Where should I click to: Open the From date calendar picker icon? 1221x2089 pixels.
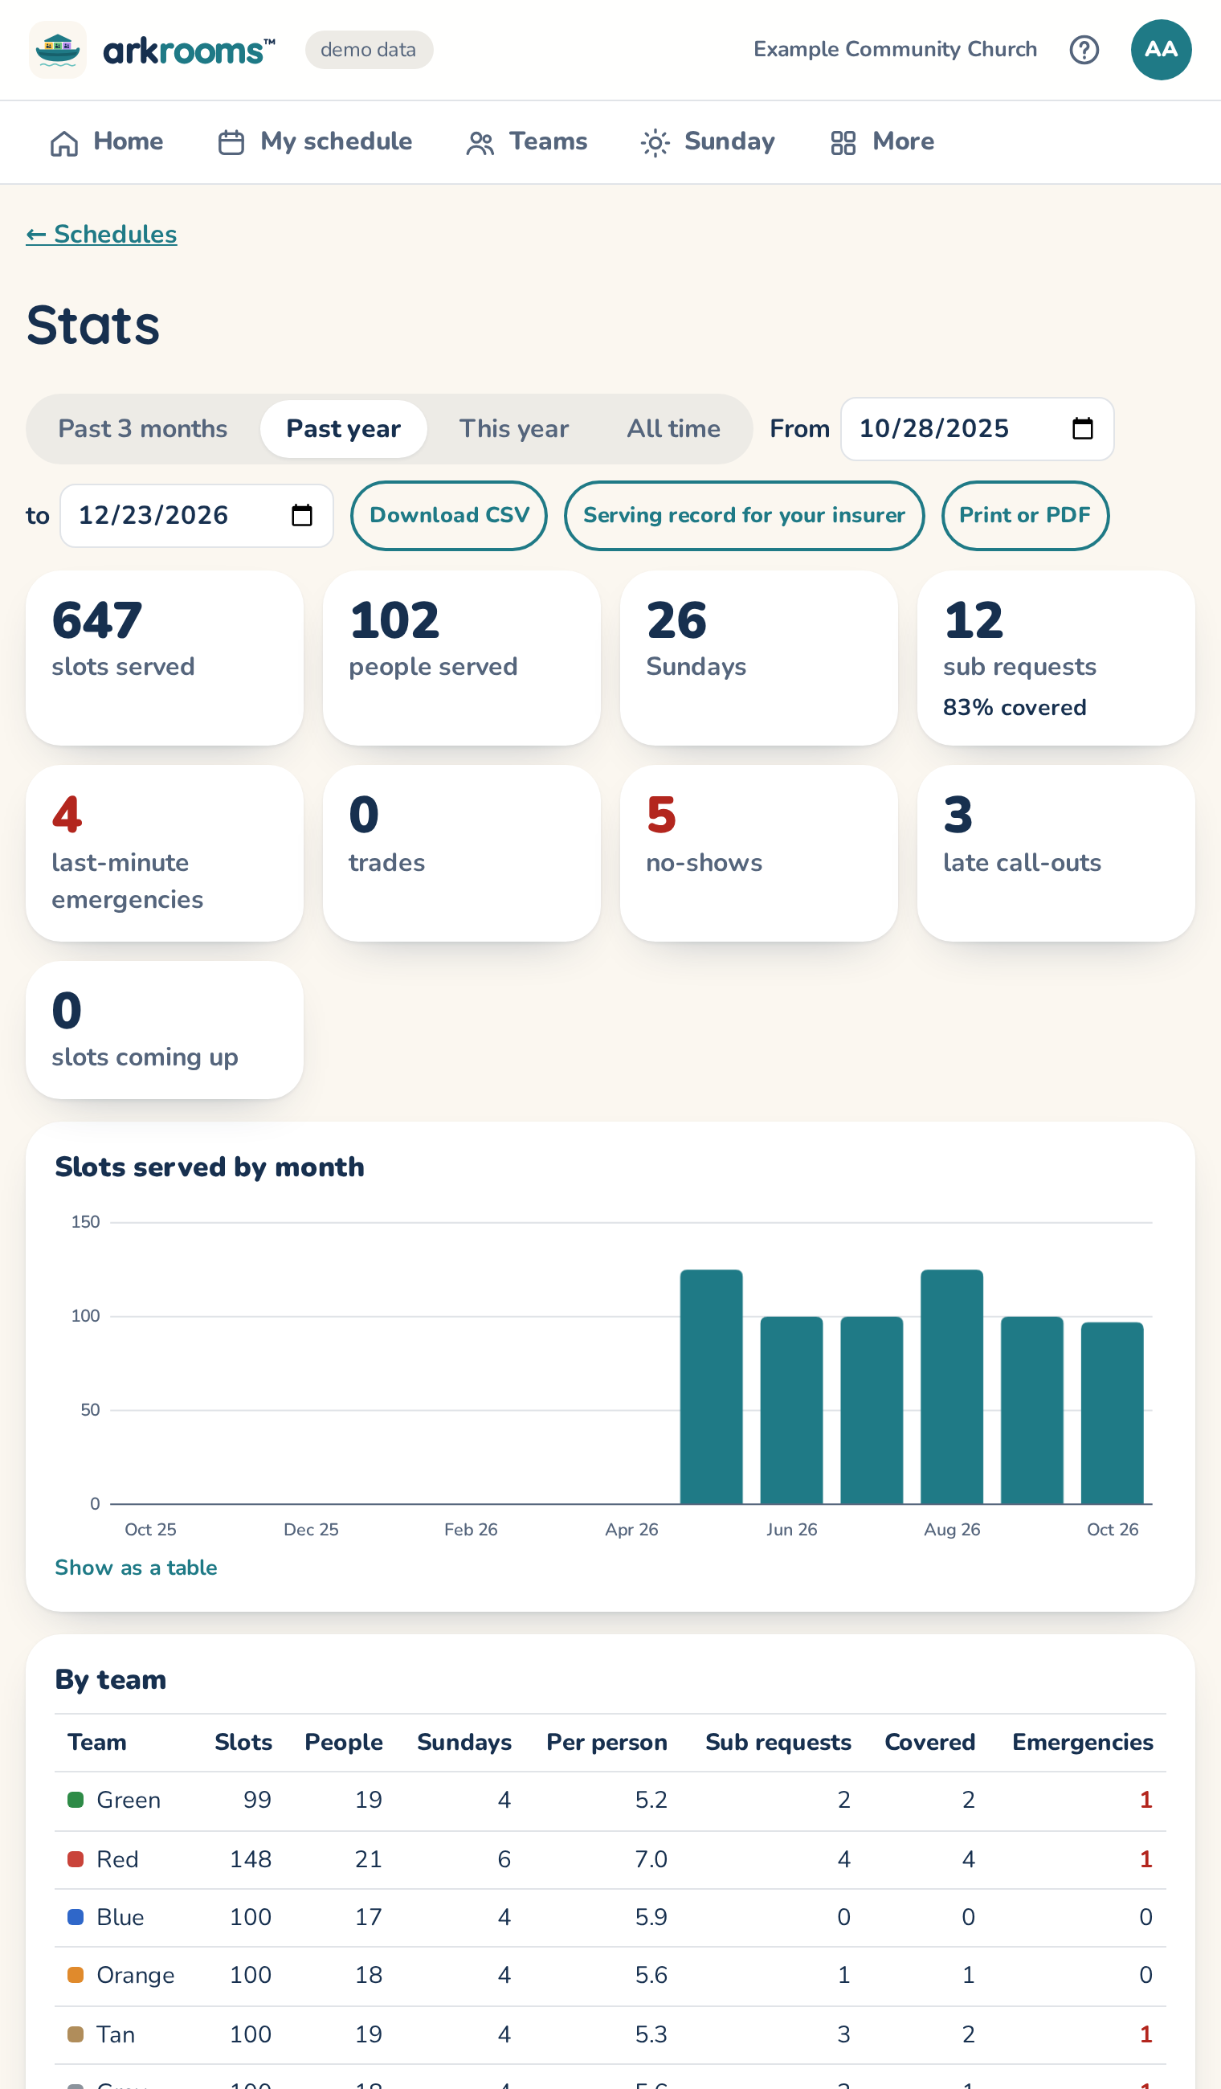(x=1082, y=428)
